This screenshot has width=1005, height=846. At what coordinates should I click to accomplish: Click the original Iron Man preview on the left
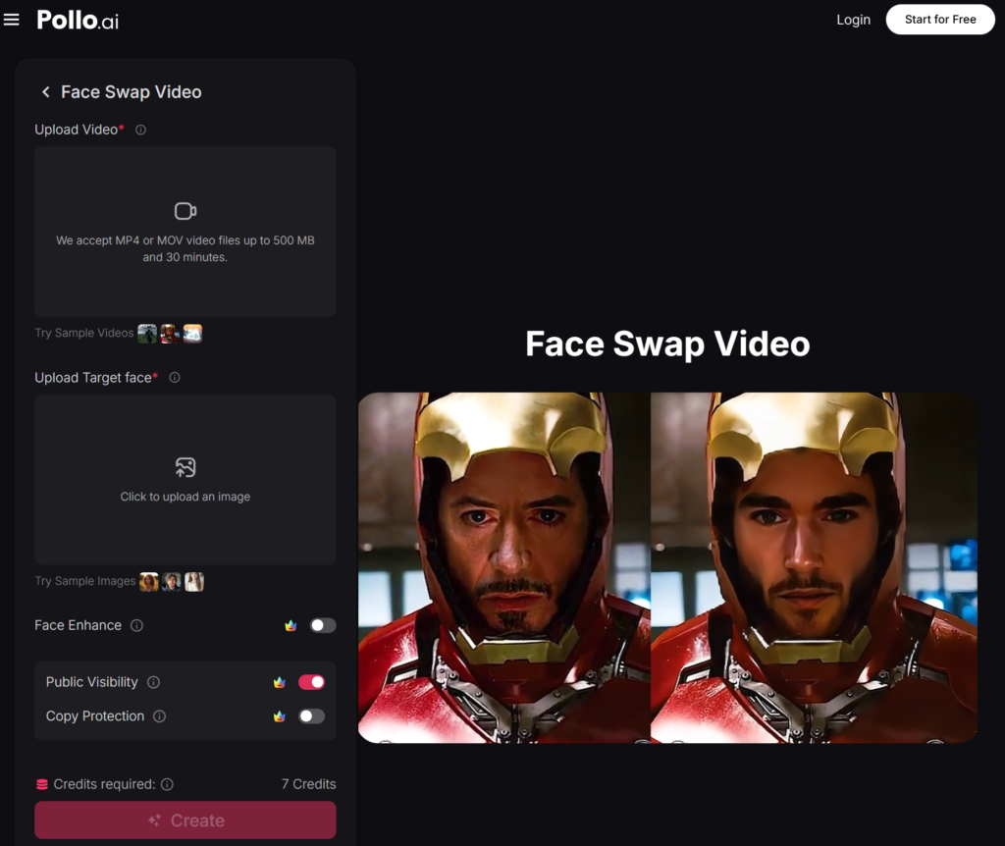coord(504,568)
